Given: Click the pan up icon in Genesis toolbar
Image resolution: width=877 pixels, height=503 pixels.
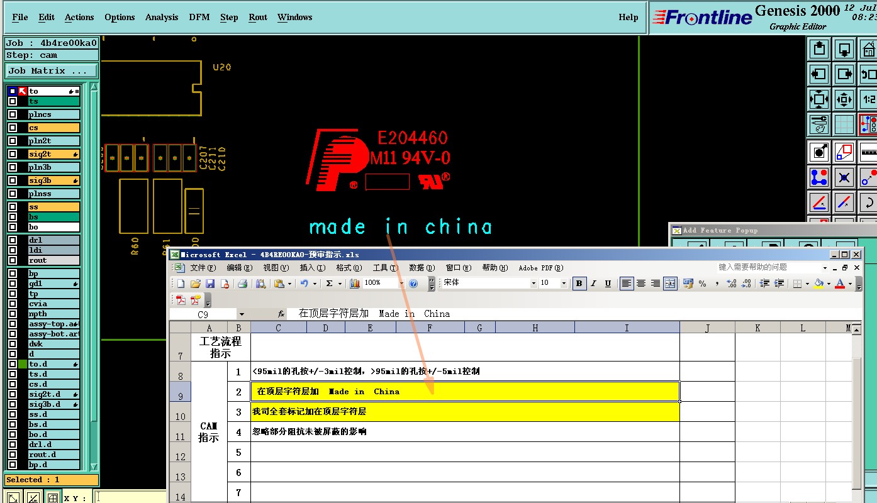Looking at the screenshot, I should (x=819, y=48).
